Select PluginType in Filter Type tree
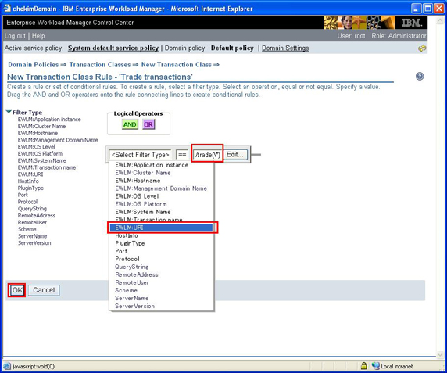The image size is (447, 373). point(30,188)
